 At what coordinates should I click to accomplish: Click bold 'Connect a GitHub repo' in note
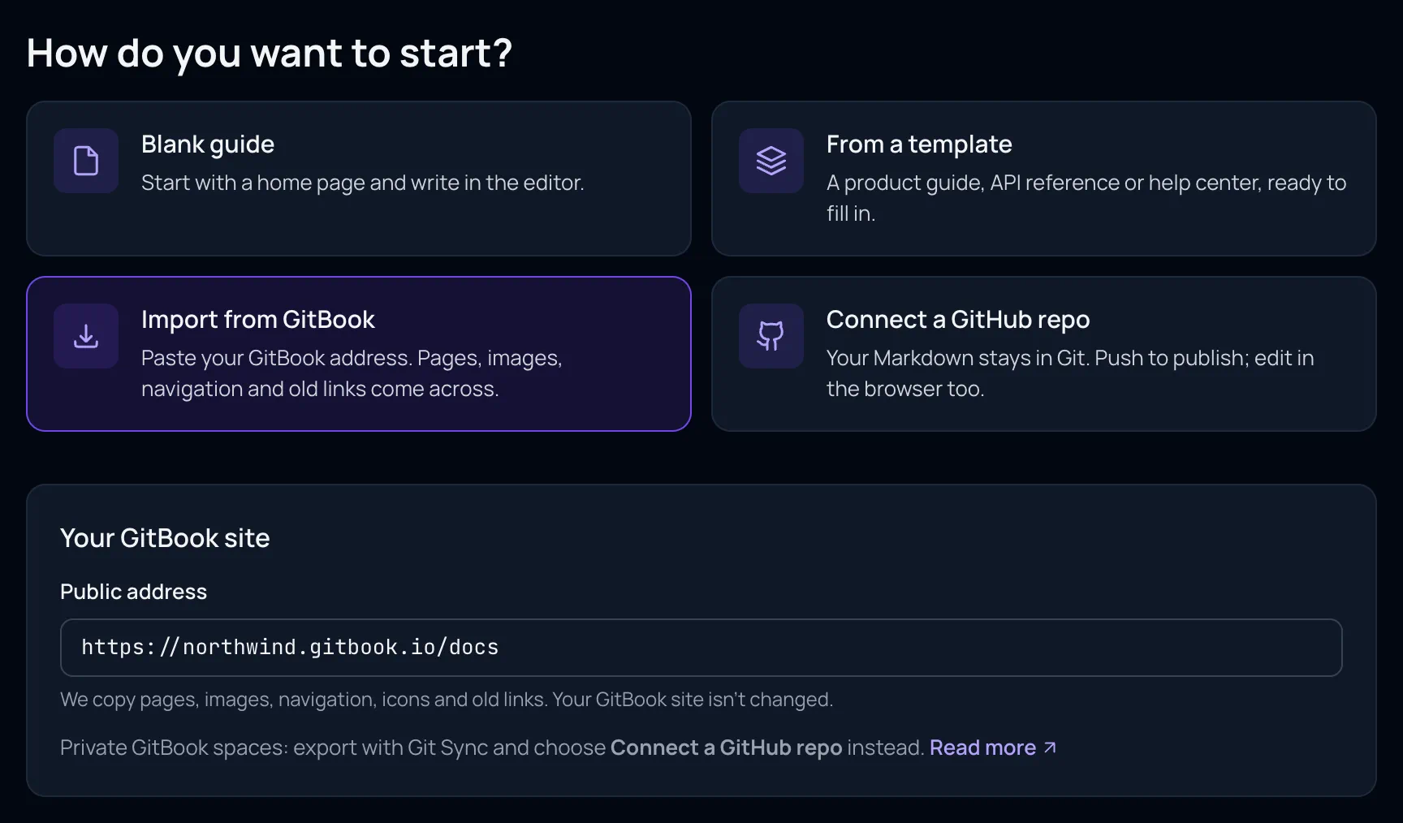point(727,748)
